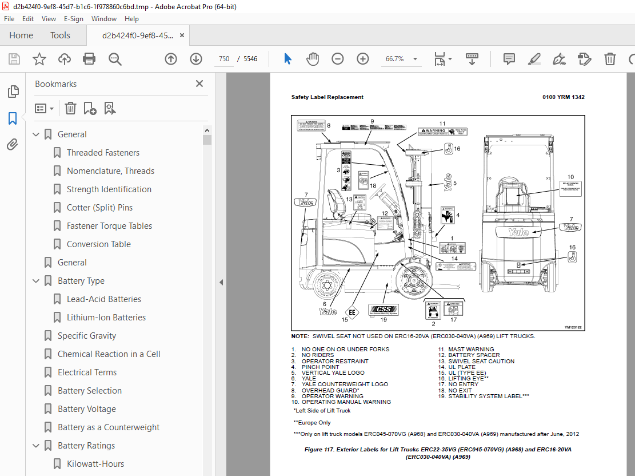Click the page number input field
Viewport: 635px width, 476px height.
tap(224, 59)
